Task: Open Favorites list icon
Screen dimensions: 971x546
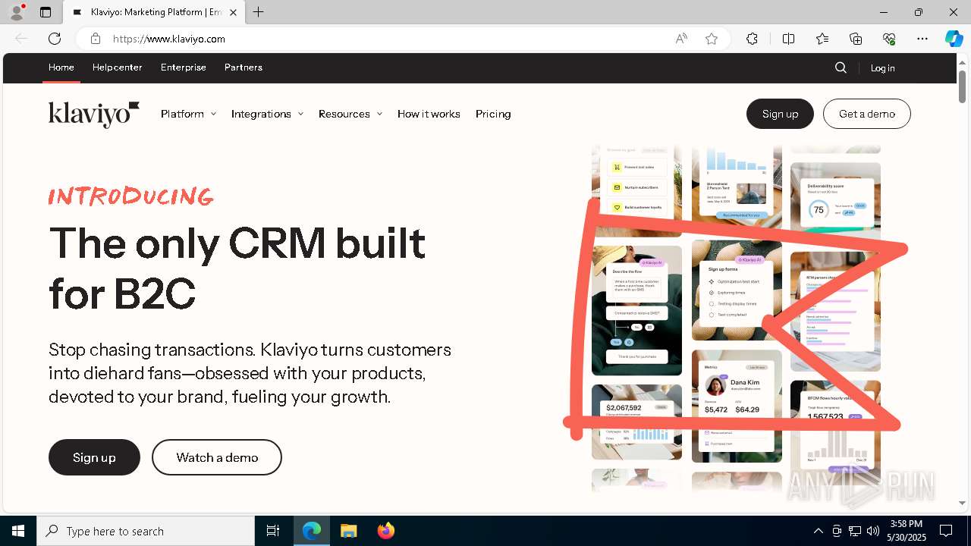Action: click(822, 39)
